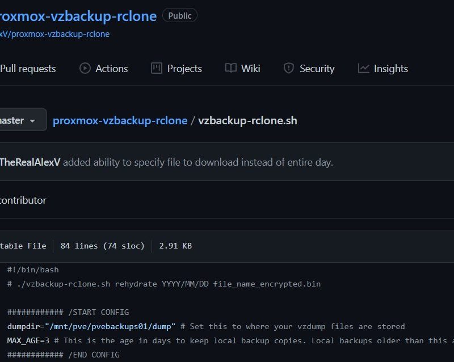Click the "2.91 KB" file size
454x362 pixels.
pyautogui.click(x=175, y=246)
